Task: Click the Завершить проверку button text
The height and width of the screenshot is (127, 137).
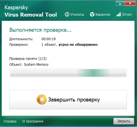Action: (x=74, y=100)
